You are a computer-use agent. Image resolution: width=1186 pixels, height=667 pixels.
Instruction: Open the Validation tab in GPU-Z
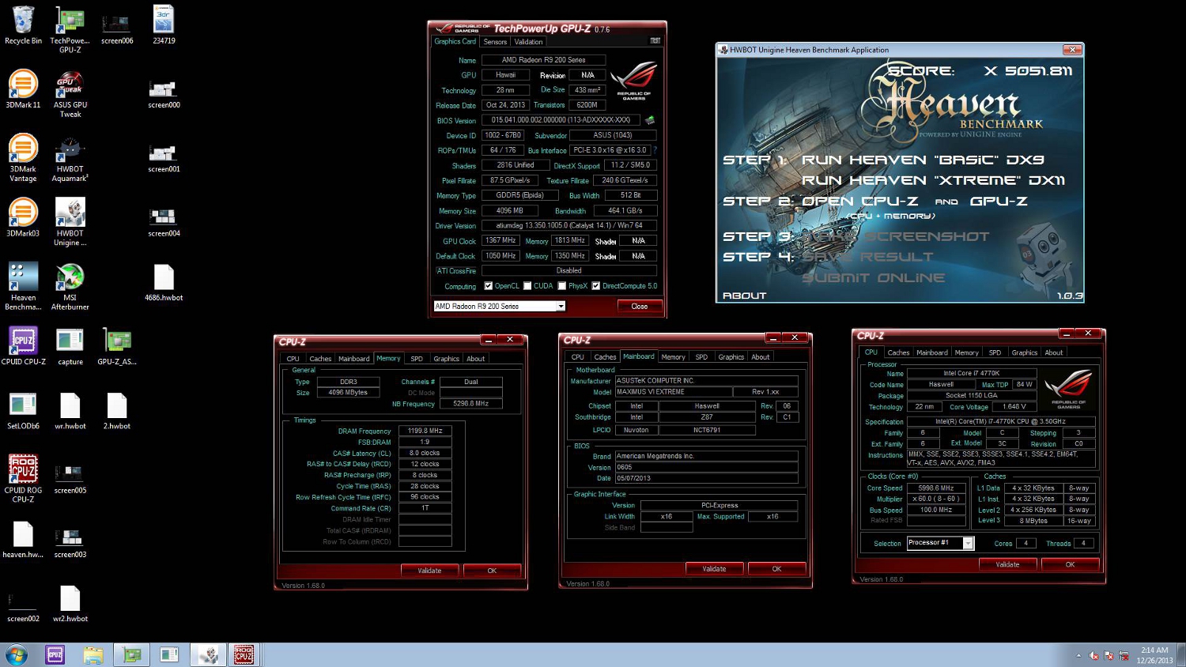click(528, 42)
